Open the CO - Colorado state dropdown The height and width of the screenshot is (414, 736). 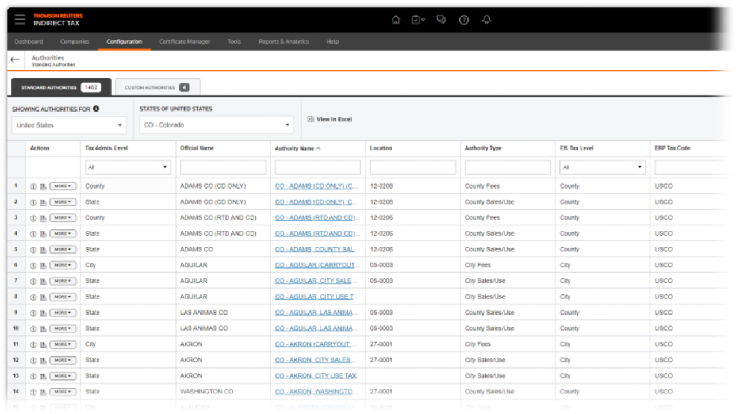click(x=216, y=125)
